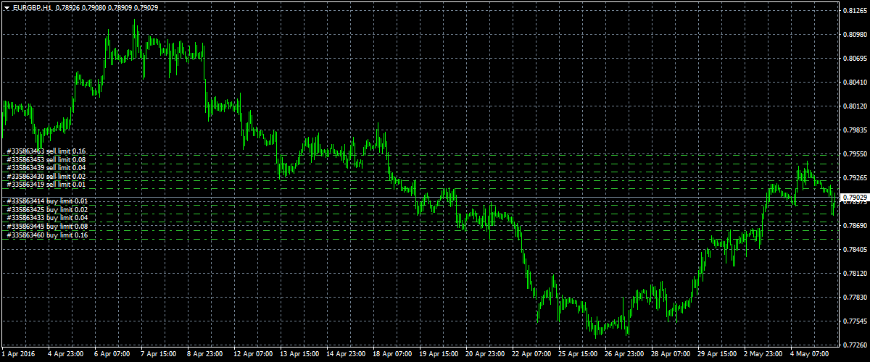Click the 0.80980 price scale label
This screenshot has width=870, height=362.
[x=855, y=35]
